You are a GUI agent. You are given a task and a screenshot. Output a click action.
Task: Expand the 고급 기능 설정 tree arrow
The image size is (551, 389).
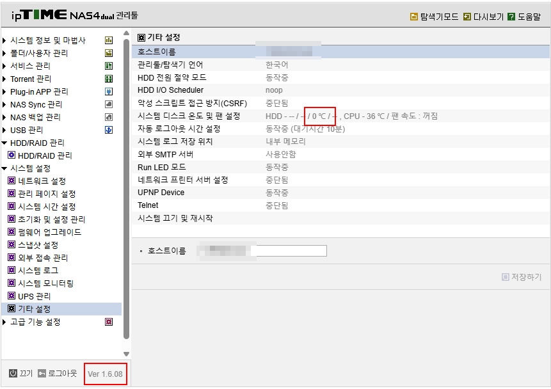(x=4, y=322)
